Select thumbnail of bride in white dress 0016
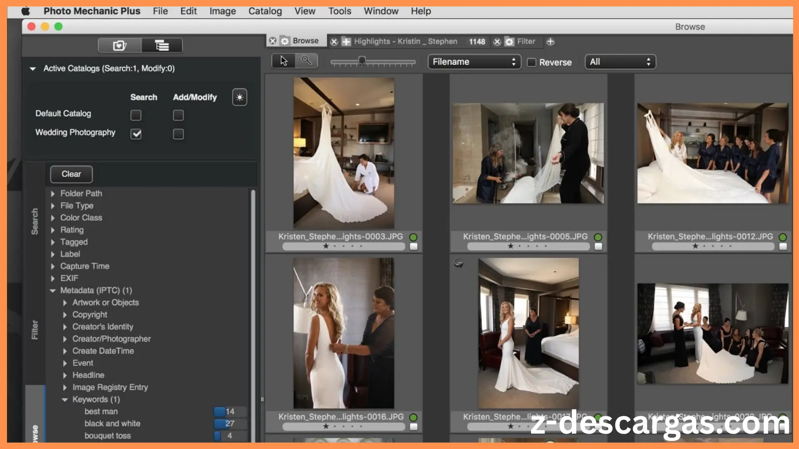The height and width of the screenshot is (449, 799). [x=344, y=333]
